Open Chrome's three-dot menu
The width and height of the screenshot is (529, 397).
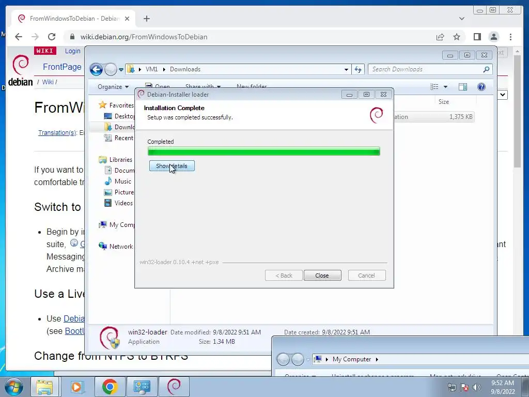511,37
